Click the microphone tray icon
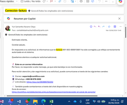Viewport: 127px width, 105px height. pos(81,101)
